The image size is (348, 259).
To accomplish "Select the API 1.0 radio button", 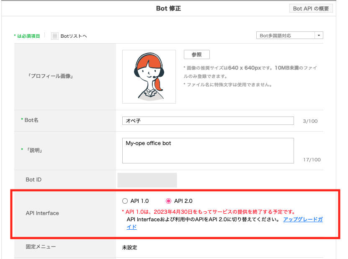I will point(125,201).
